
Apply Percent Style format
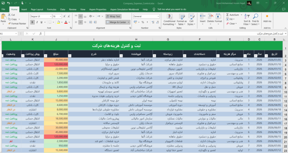pyautogui.click(x=143, y=22)
